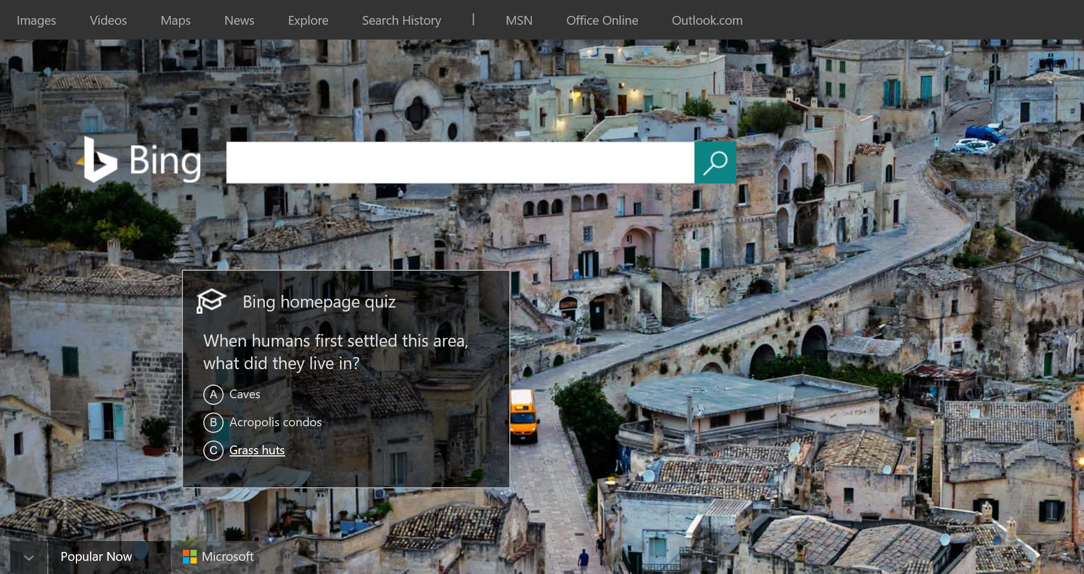Open Videos search from top navigation
The image size is (1084, 574).
[x=108, y=20]
